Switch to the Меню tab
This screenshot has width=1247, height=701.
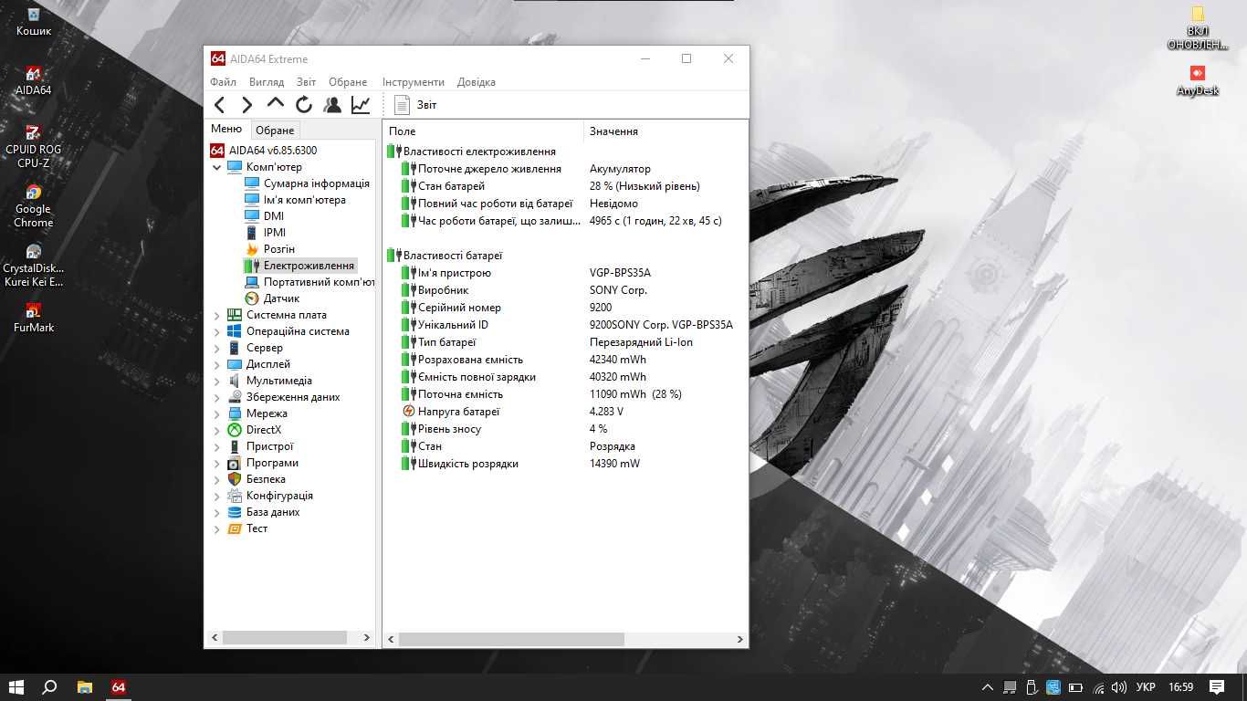pos(226,129)
